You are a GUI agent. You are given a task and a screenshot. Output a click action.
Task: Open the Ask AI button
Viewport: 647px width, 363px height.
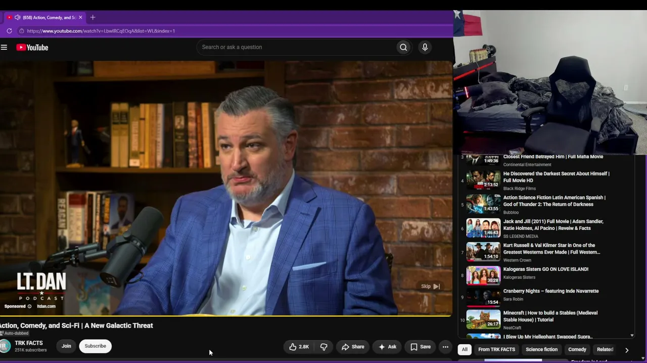point(387,347)
